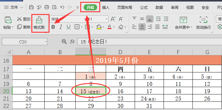Select cell containing 31
Image resolution: width=222 pixels, height=110 pixels.
tap(149, 106)
